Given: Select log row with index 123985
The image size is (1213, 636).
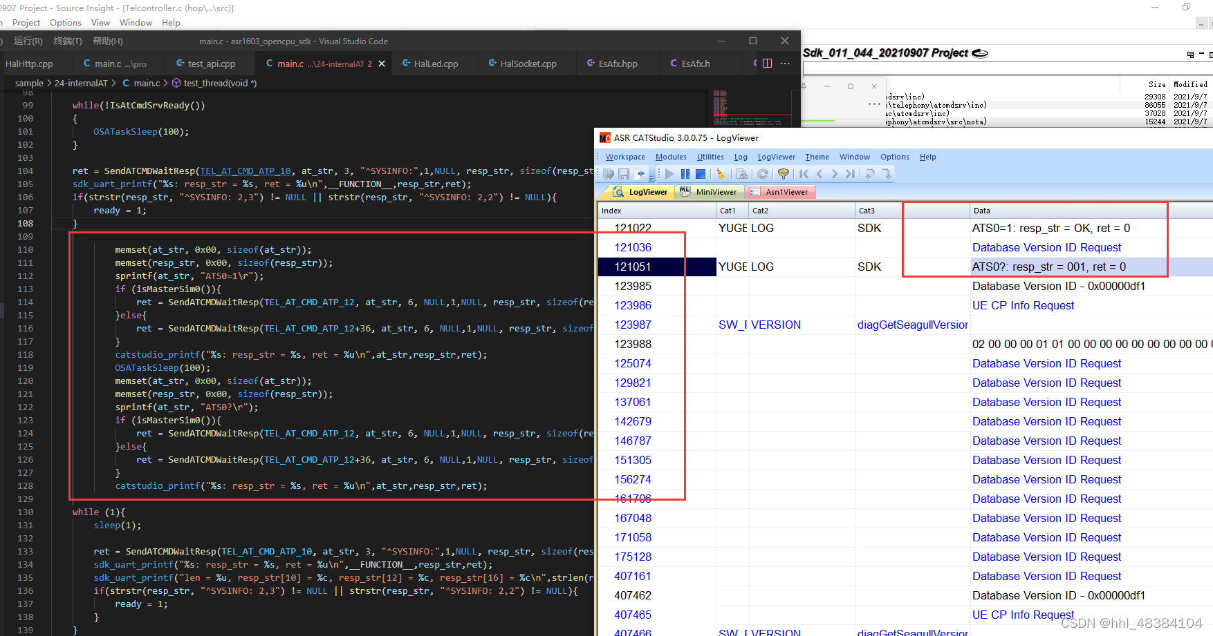Looking at the screenshot, I should pyautogui.click(x=905, y=286).
